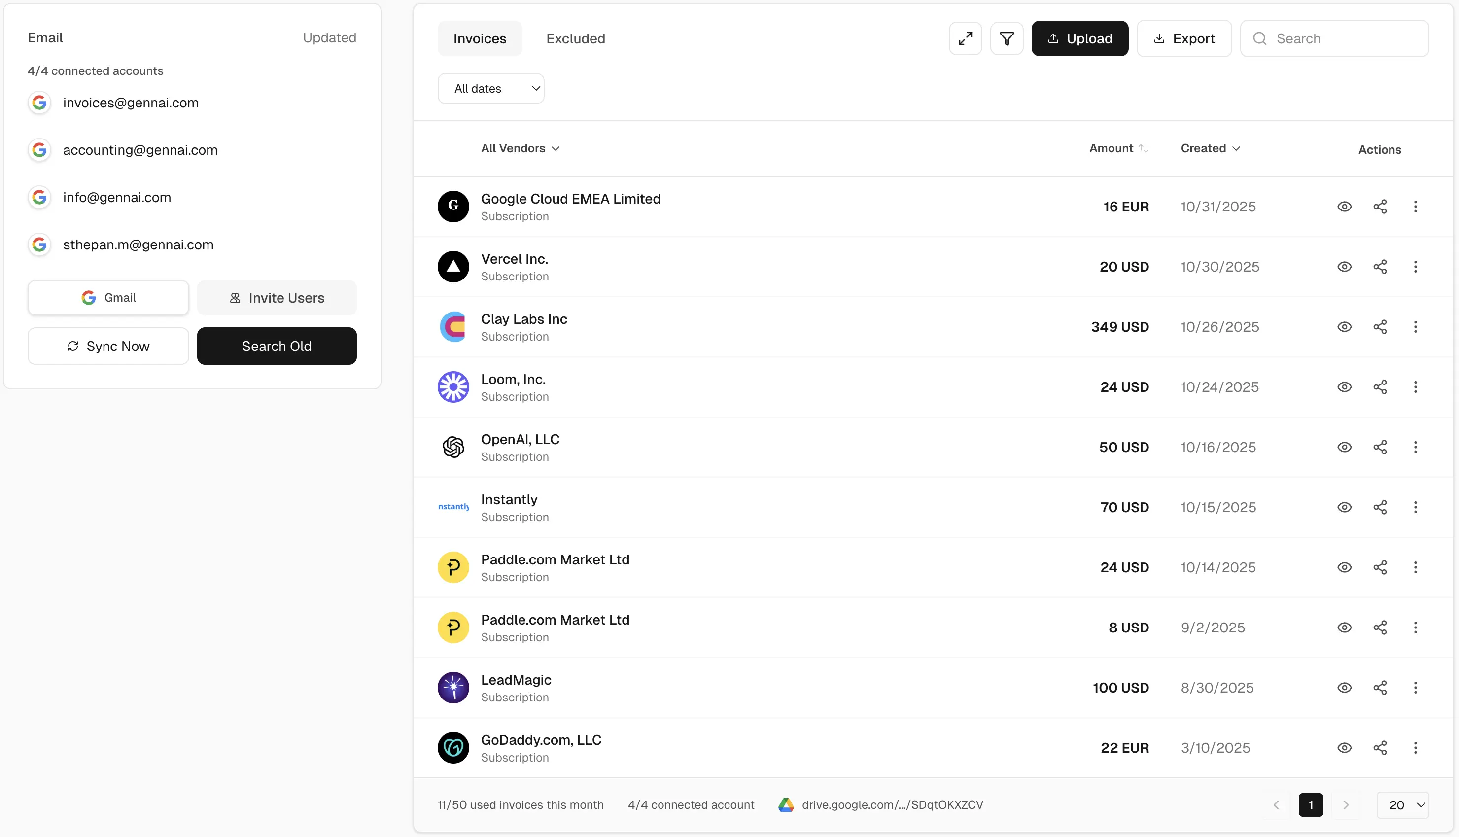Screen dimensions: 1459x837
Task: Open the drive.google.com link
Action: tap(893, 805)
